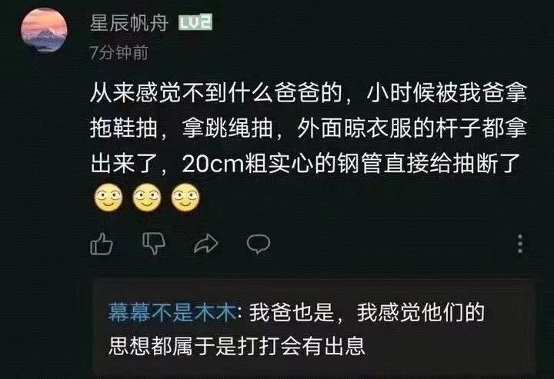Click the phrase 晾衣服的杆子 in comment

tap(412, 128)
